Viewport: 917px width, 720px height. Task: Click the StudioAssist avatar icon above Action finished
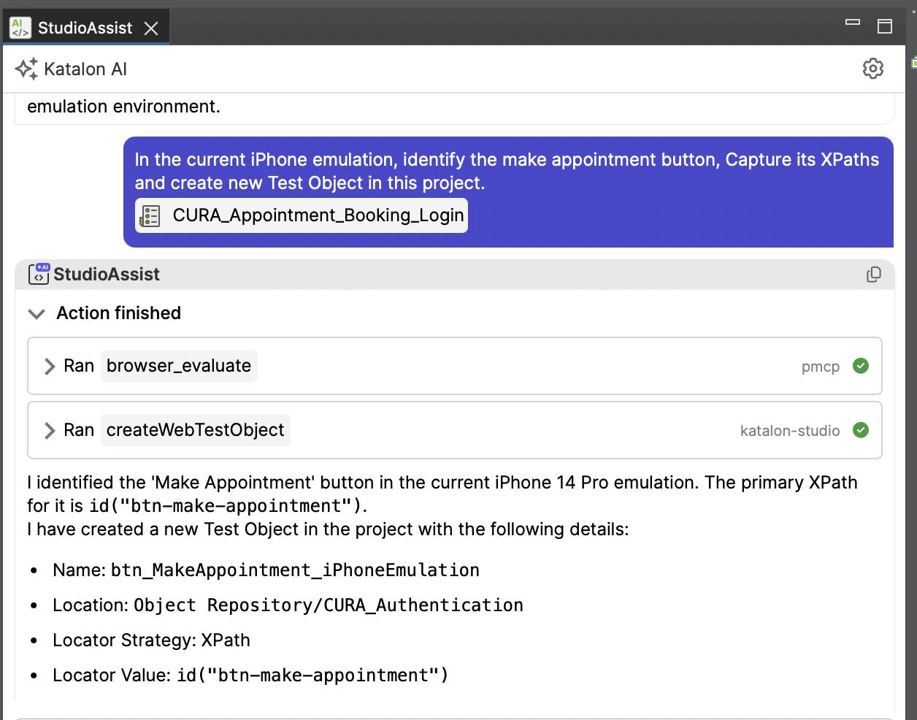pos(38,274)
